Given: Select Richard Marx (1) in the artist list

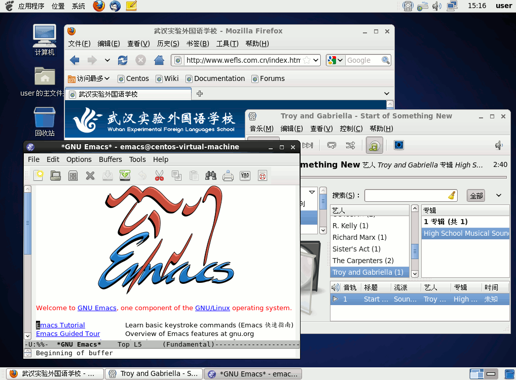Looking at the screenshot, I should click(370, 237).
